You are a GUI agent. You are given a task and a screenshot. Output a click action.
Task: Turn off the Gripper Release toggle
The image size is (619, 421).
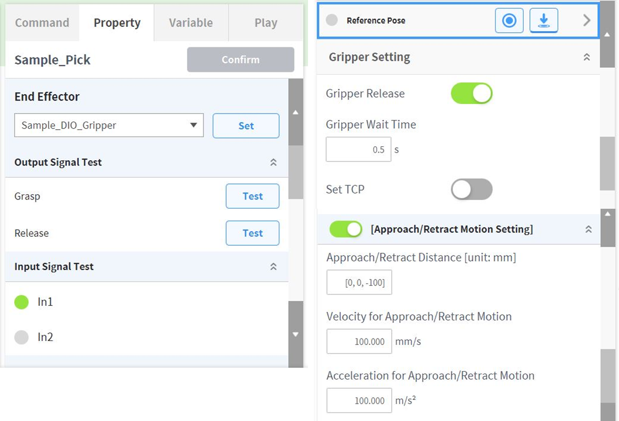[472, 94]
